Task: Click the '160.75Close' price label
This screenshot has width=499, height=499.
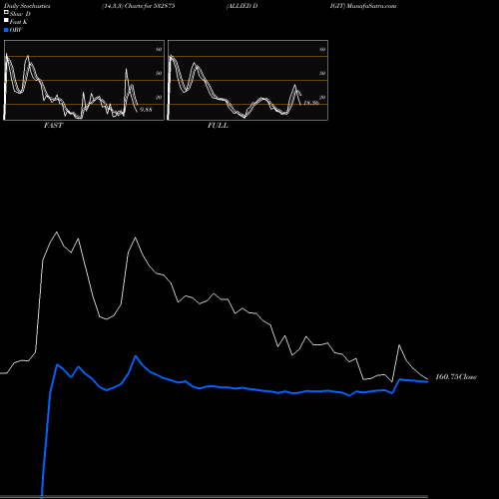Action: coord(456,376)
